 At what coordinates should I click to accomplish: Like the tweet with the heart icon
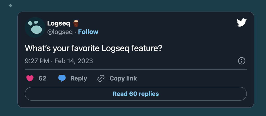(x=30, y=78)
